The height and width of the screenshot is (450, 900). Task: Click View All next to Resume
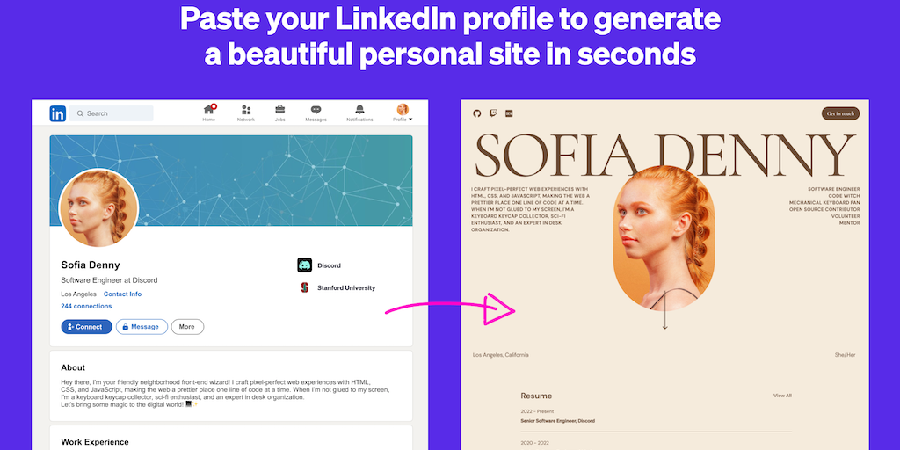tap(782, 396)
